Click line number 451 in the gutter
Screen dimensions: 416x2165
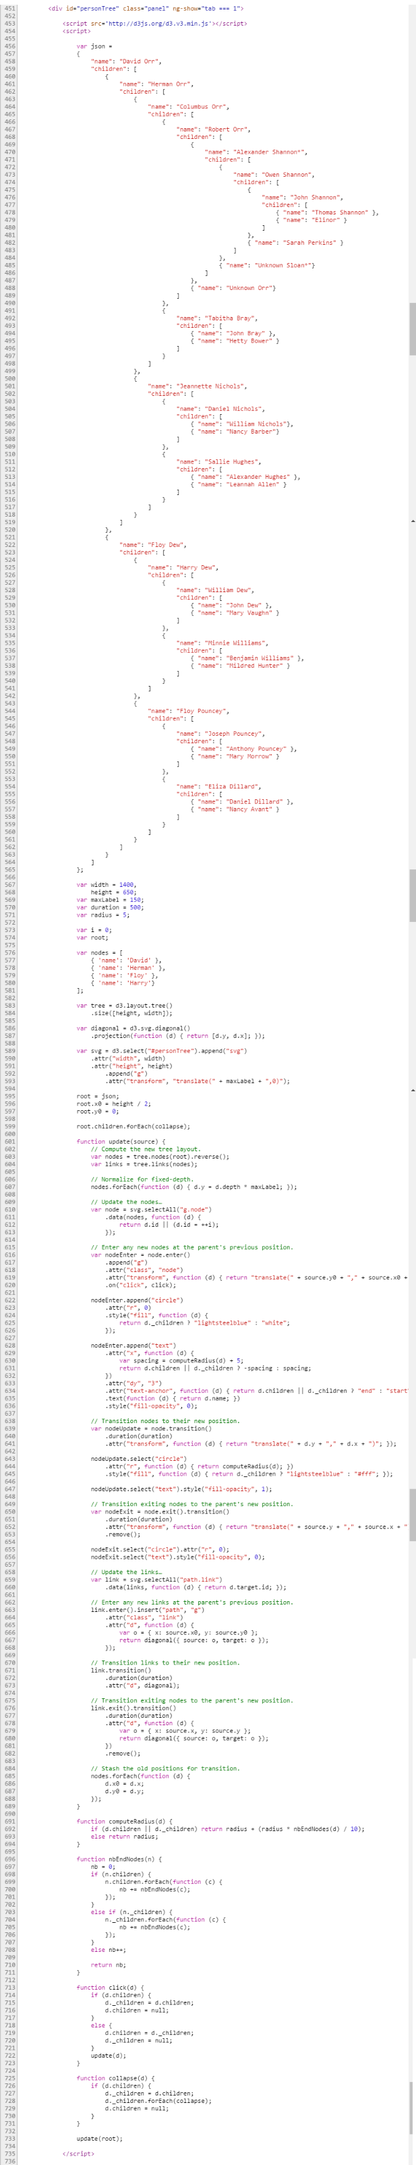10,8
